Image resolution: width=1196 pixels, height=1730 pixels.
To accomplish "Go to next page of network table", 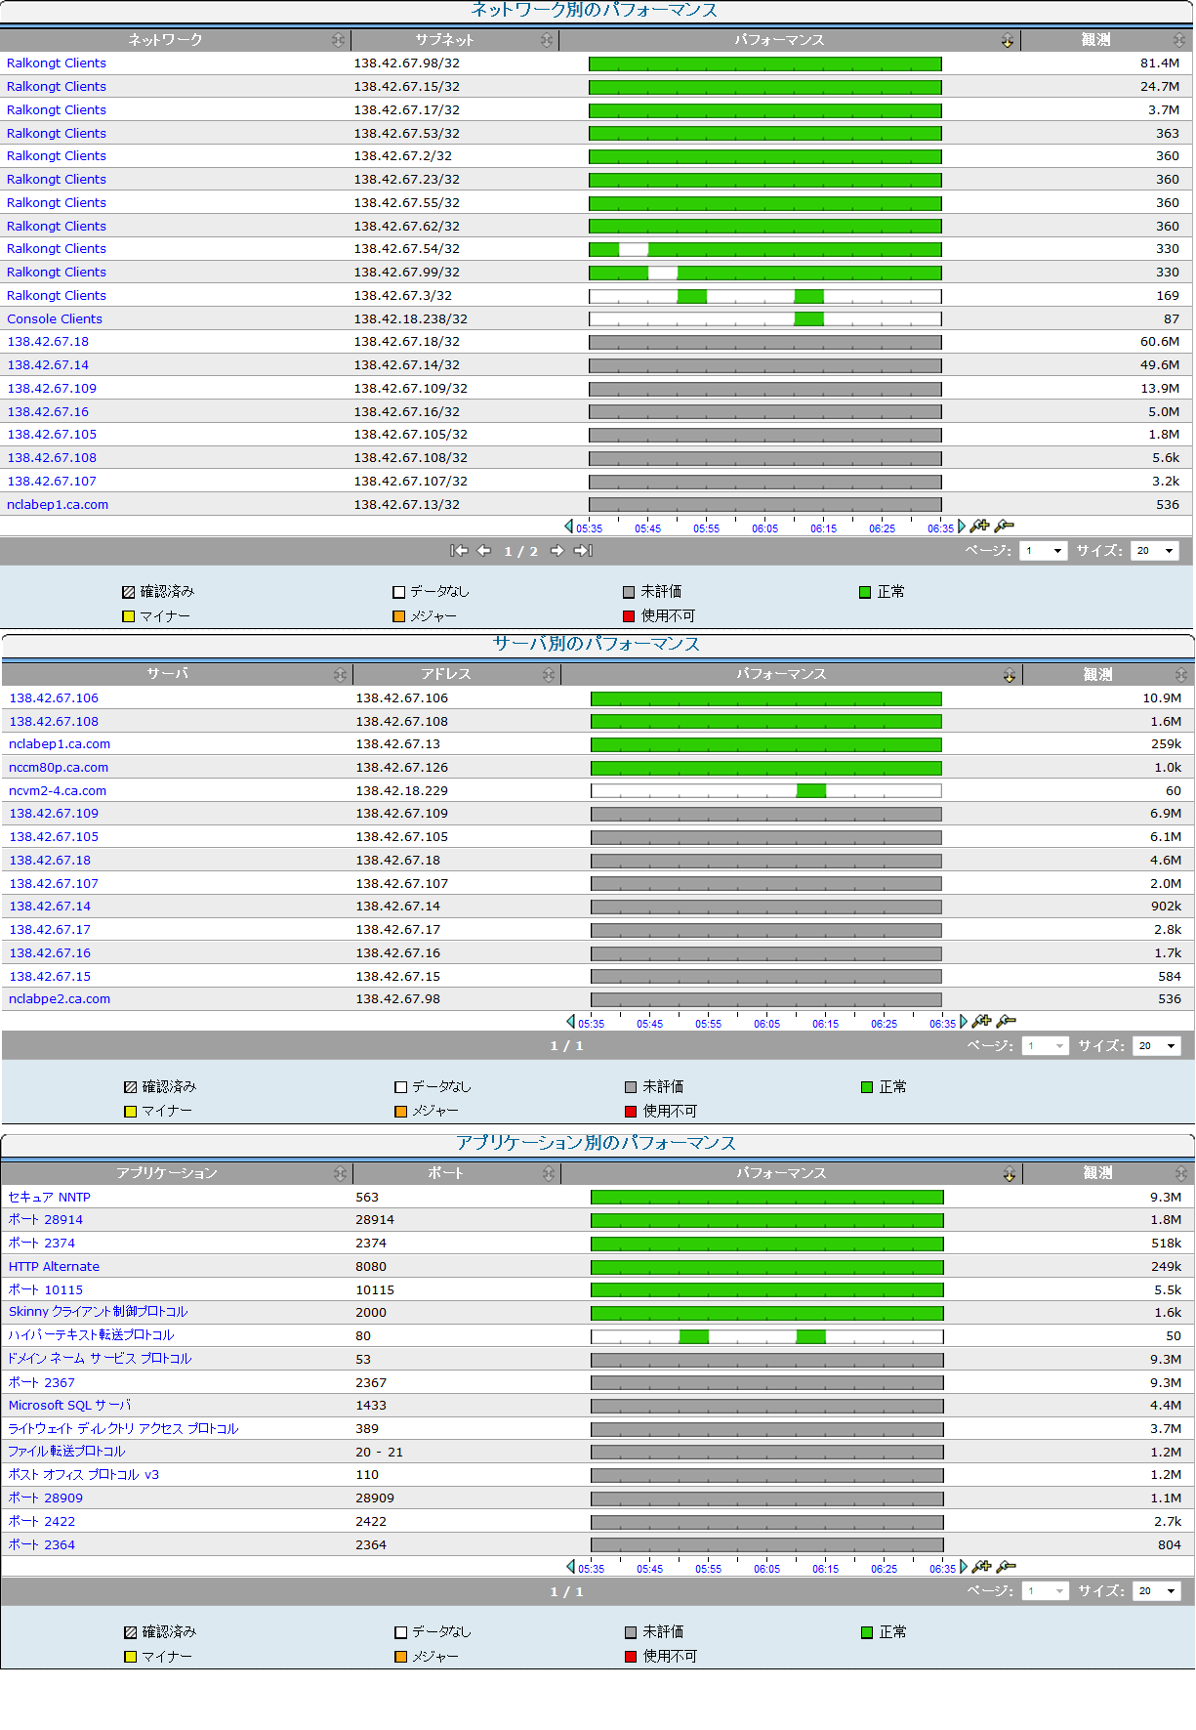I will pos(557,551).
